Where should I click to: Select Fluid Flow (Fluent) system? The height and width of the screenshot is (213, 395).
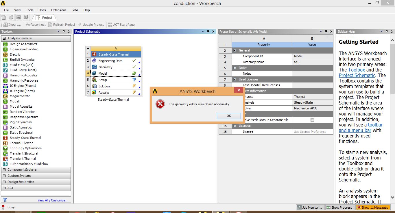coord(23,70)
